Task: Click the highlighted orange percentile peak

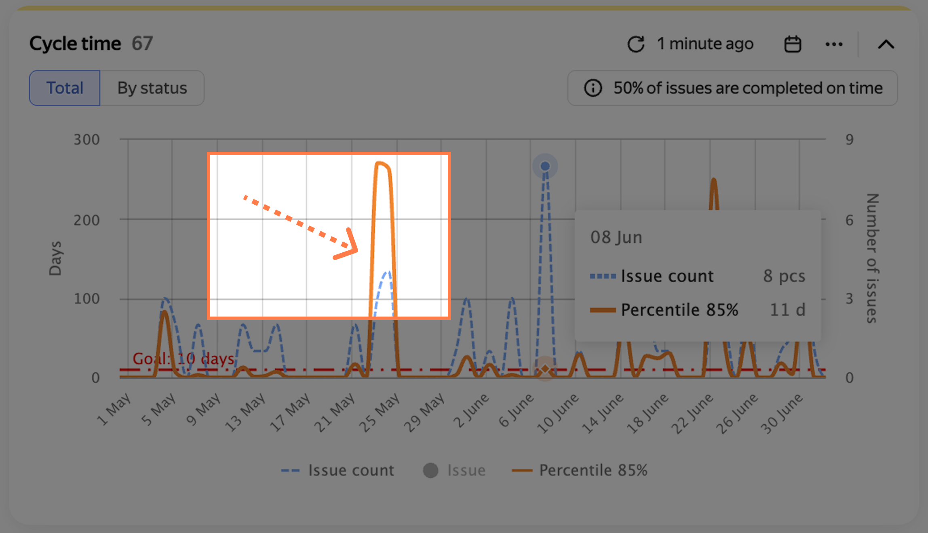Action: 382,164
